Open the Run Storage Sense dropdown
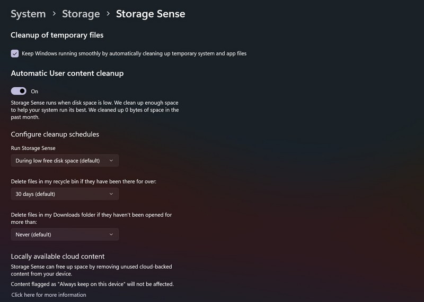The height and width of the screenshot is (302, 424). [65, 160]
